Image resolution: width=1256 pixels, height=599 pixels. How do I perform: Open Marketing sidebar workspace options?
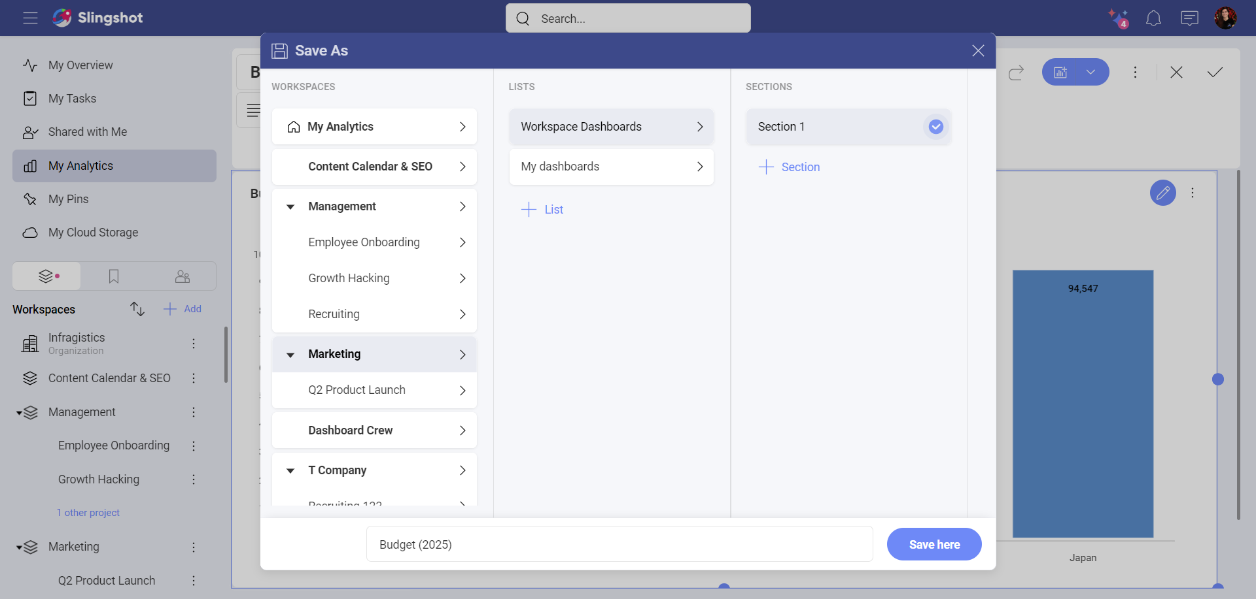pyautogui.click(x=194, y=547)
